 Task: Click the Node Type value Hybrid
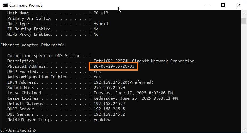(x=101, y=24)
